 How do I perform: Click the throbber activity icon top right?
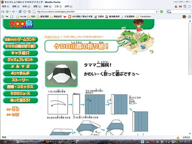(189, 7)
